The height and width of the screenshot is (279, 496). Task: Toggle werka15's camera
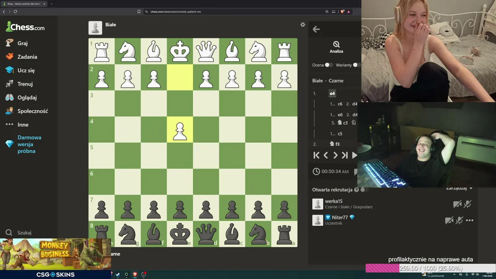pyautogui.click(x=457, y=204)
